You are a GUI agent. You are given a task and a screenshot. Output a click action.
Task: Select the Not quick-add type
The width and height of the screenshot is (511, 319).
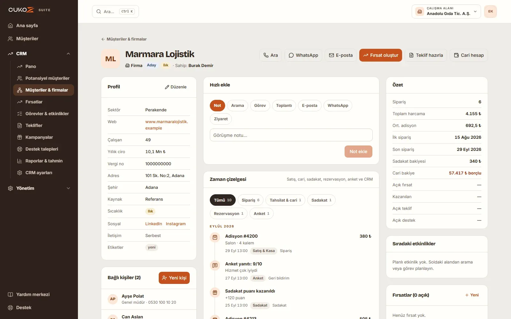coord(217,106)
